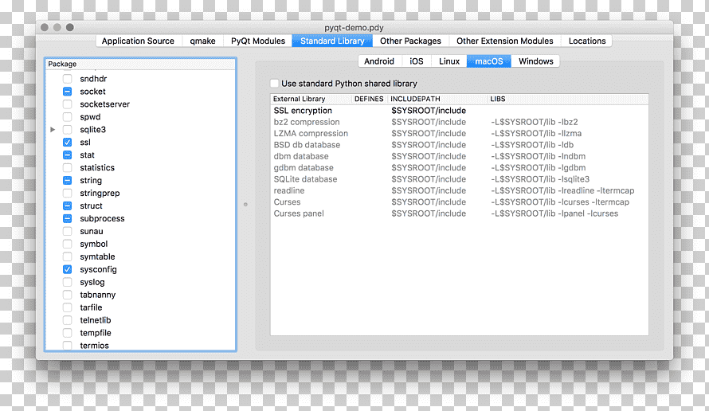Switch platform to Linux
The height and width of the screenshot is (411, 709).
pos(449,61)
